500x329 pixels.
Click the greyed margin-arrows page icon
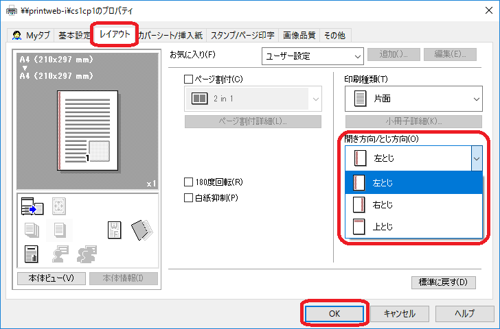coord(59,206)
